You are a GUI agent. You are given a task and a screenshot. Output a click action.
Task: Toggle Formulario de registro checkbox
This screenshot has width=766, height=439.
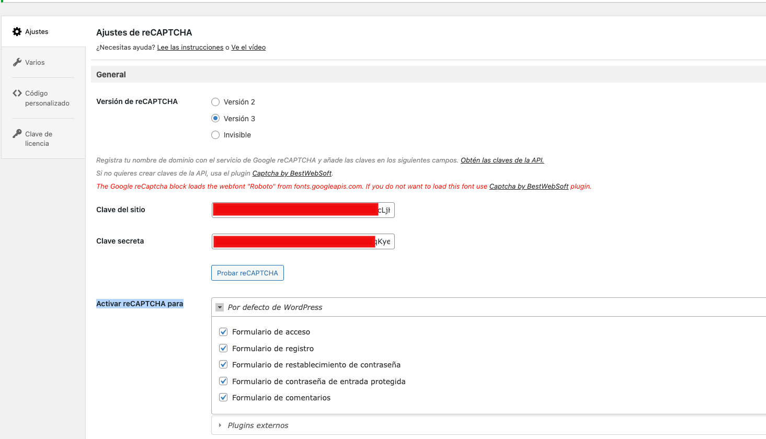point(223,348)
